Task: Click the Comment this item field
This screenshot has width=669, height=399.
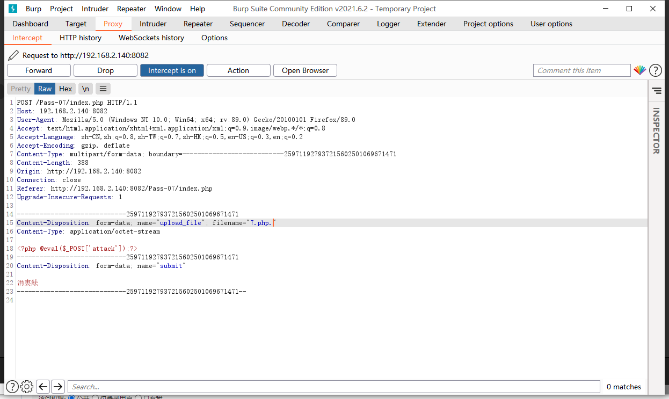Action: pyautogui.click(x=581, y=70)
